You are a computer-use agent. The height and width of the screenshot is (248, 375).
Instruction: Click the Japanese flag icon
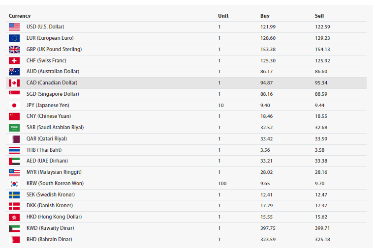[14, 105]
